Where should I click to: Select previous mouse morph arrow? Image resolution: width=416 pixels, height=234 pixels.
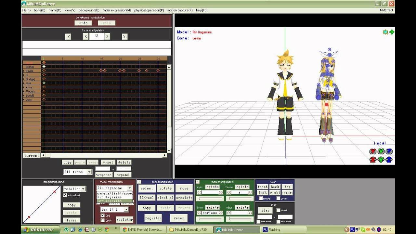point(228,192)
